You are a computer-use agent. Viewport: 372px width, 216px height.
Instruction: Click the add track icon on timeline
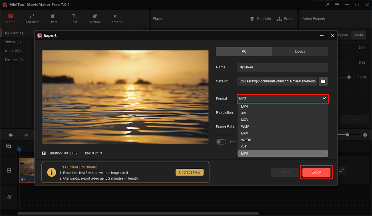(x=9, y=146)
